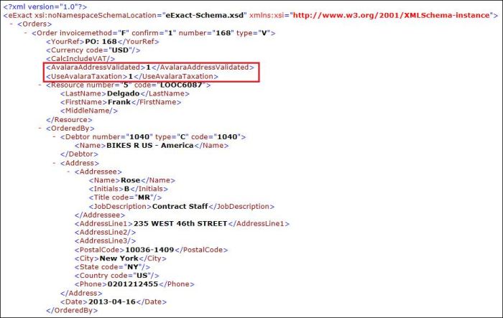Click the Country code US value

tap(142, 276)
